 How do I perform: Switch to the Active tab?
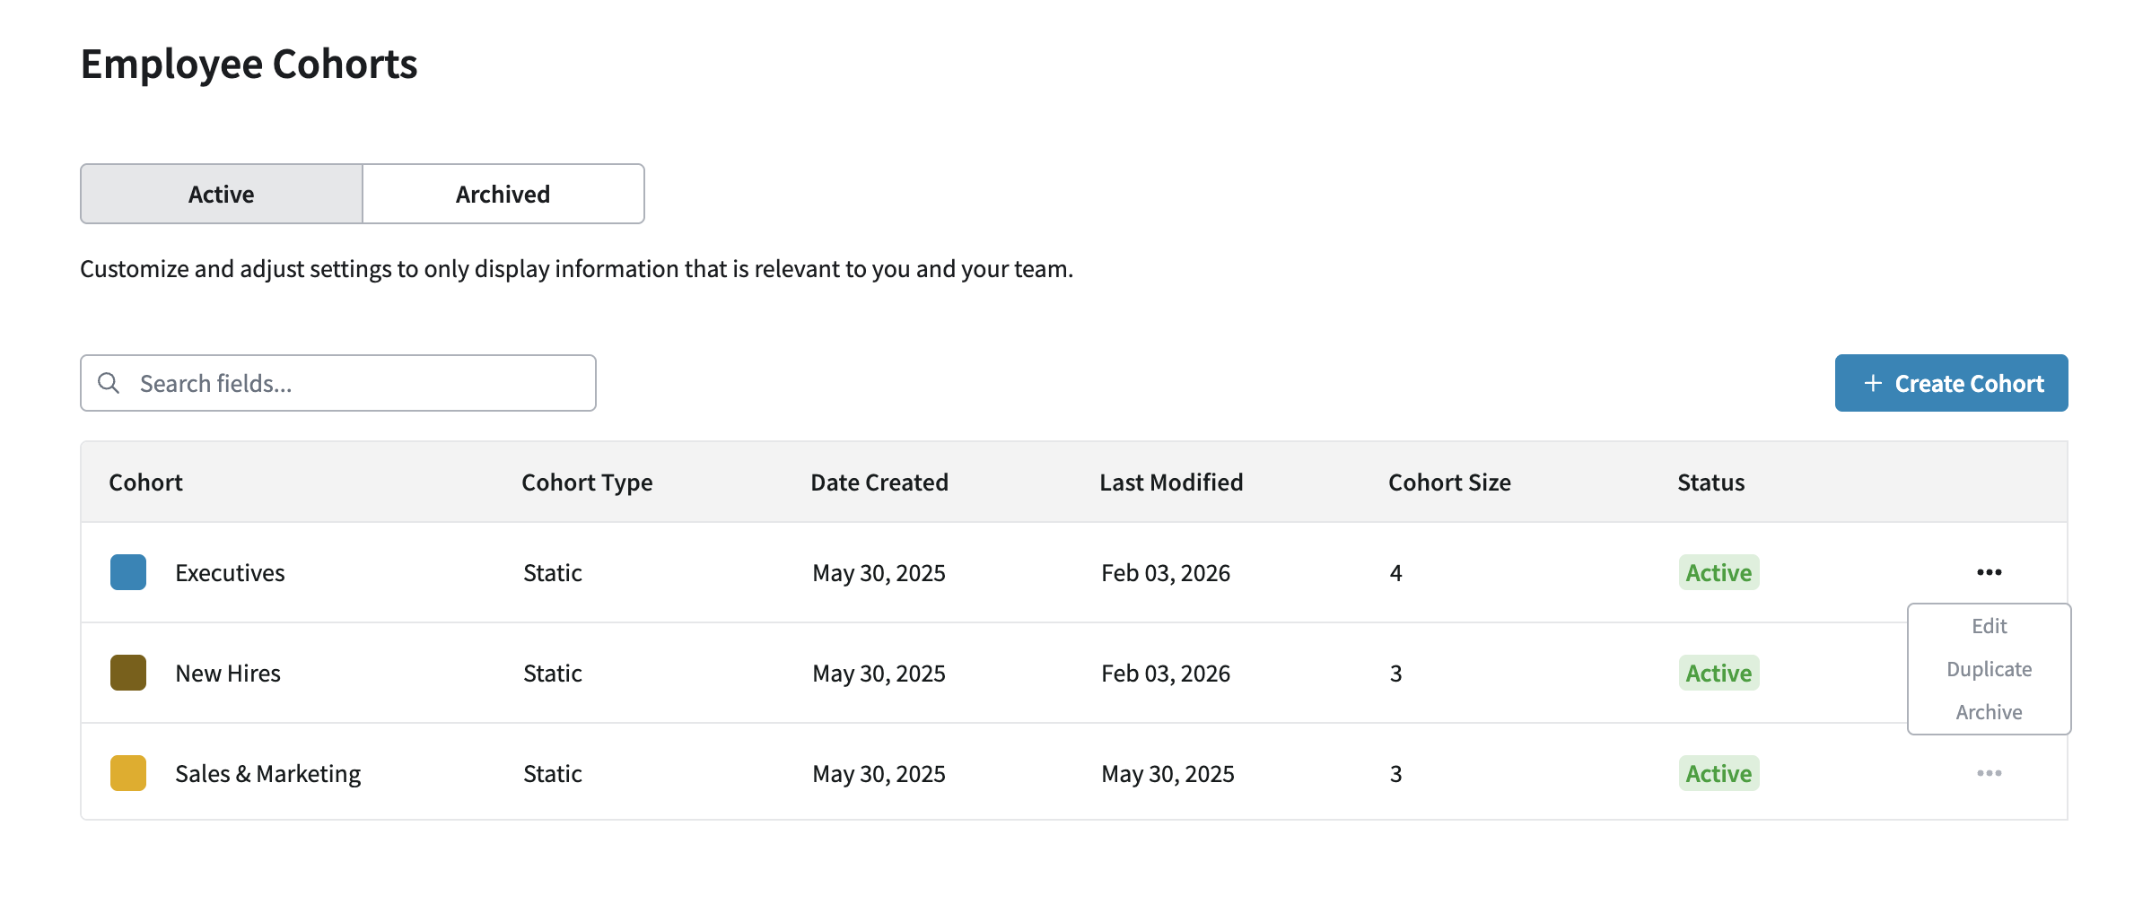(222, 194)
